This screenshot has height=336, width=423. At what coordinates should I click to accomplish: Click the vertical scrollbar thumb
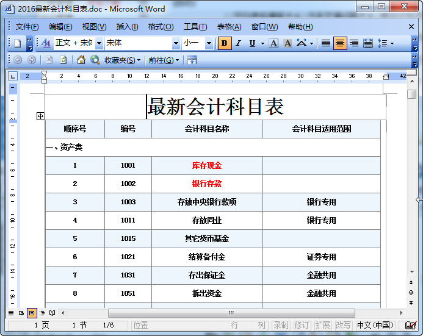[411, 94]
